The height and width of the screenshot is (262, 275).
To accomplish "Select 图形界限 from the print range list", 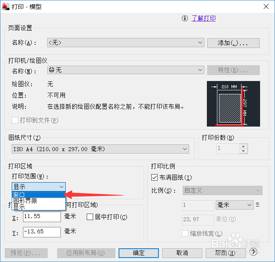I will (x=39, y=201).
